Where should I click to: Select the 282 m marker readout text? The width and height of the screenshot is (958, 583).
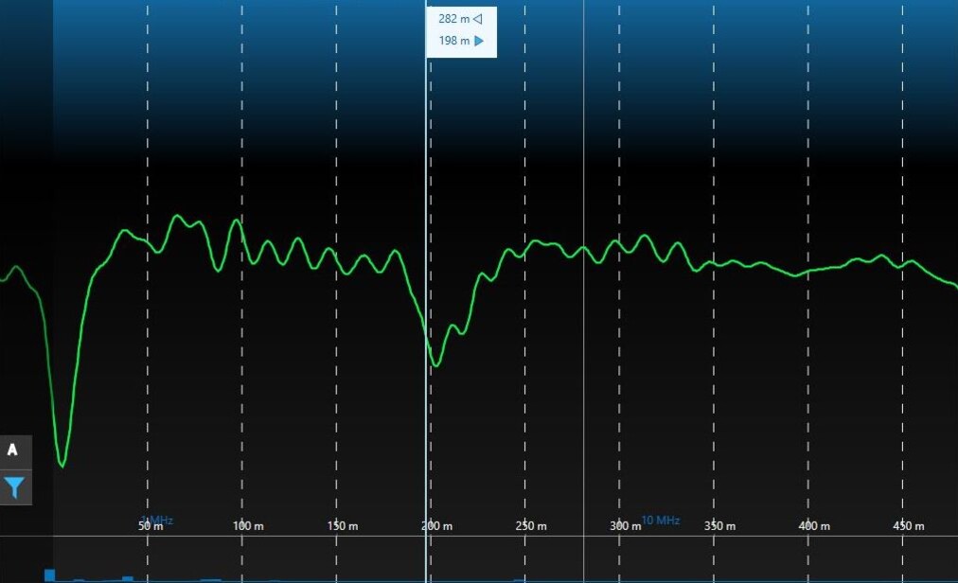(x=453, y=19)
